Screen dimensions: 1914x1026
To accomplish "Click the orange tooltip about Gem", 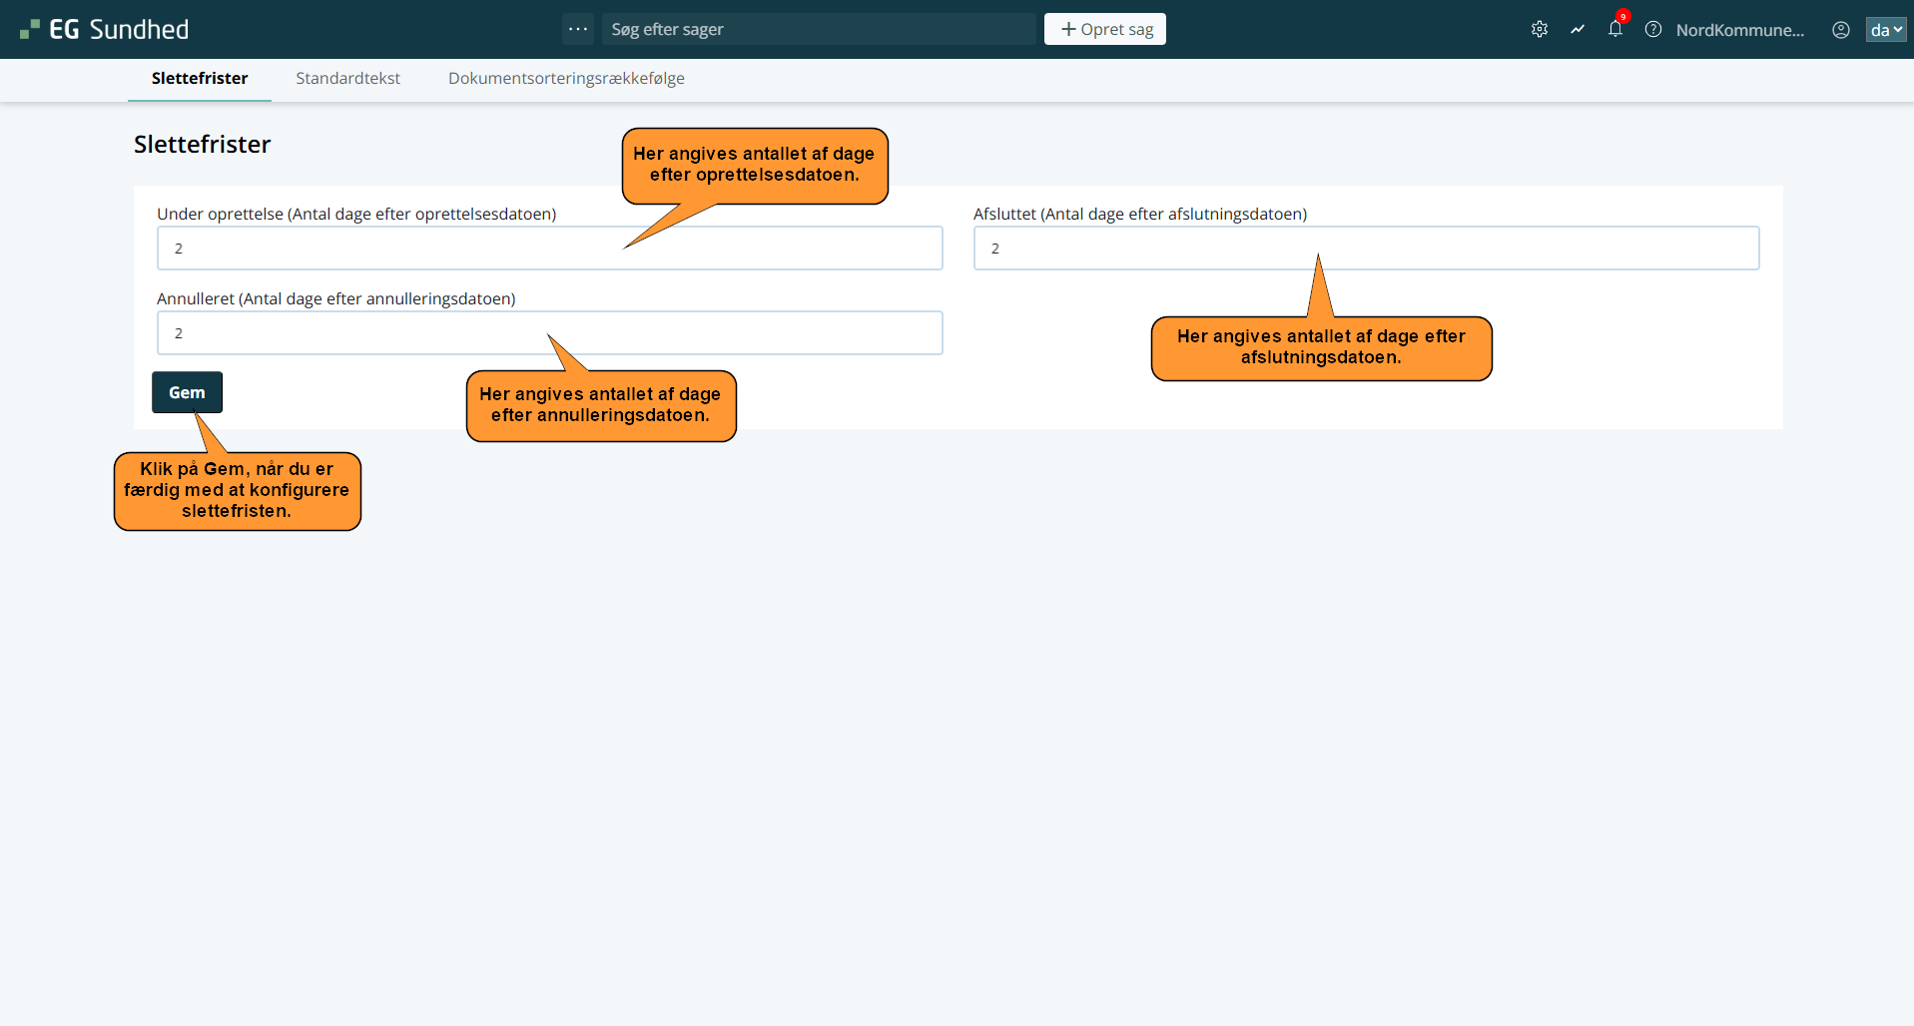I will tap(237, 490).
